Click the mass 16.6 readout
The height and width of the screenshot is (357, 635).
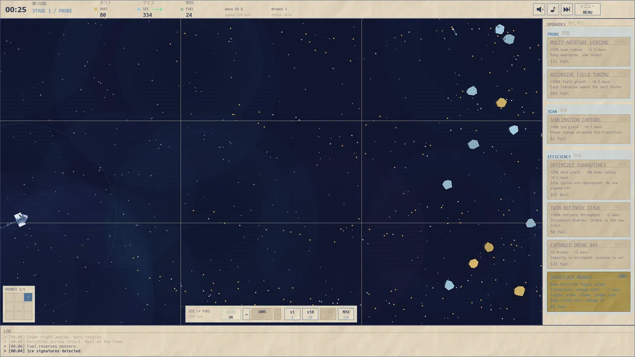click(x=234, y=9)
